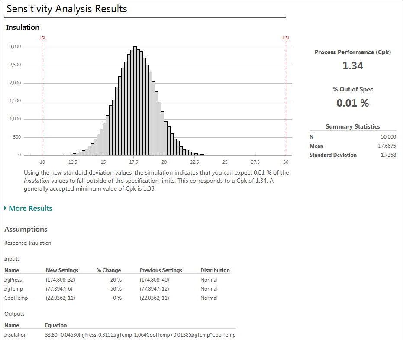This screenshot has height=340, width=403.
Task: Click the Sensitivity Analysis Results title
Action: coord(67,9)
